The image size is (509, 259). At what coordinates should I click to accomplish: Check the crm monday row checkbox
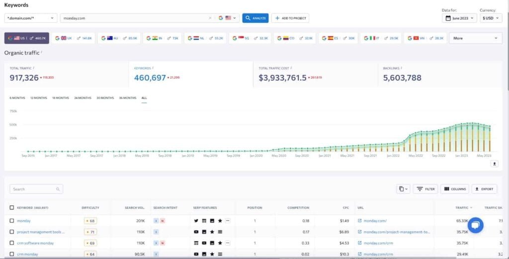tap(12, 254)
